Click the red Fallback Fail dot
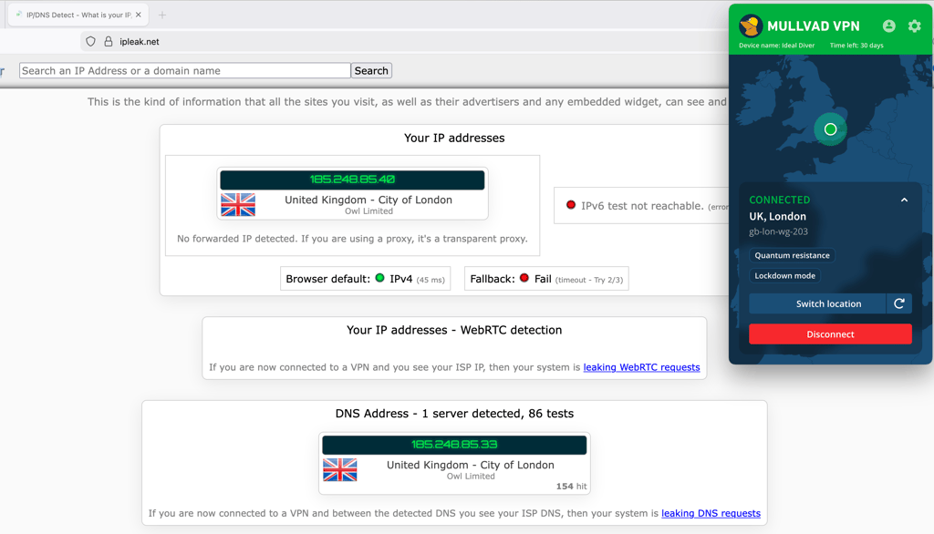This screenshot has width=934, height=534. 524,278
